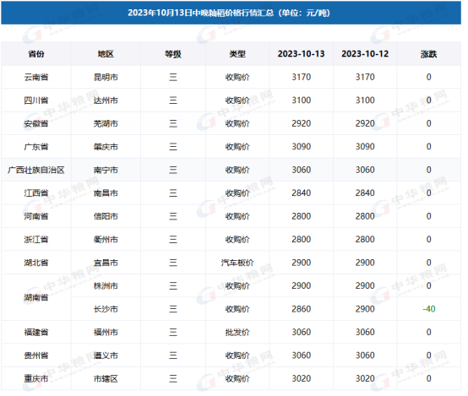Select the 云南省 province cell
This screenshot has width=468, height=396.
[x=36, y=78]
